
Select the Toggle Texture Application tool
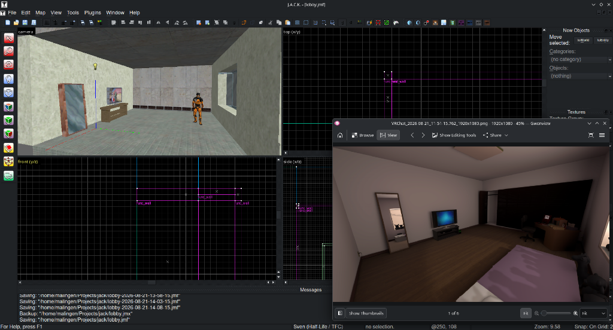[x=8, y=106]
